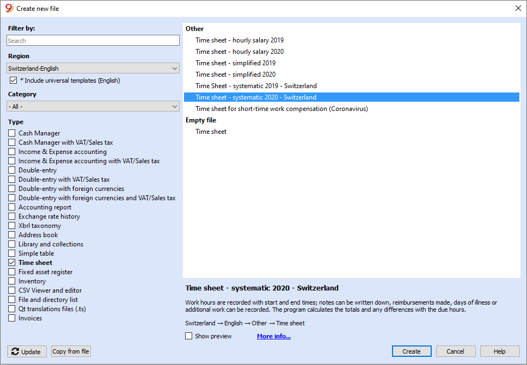Select Time sheet - hourly salary 2019
Viewport: 527px width, 365px height.
click(x=240, y=40)
